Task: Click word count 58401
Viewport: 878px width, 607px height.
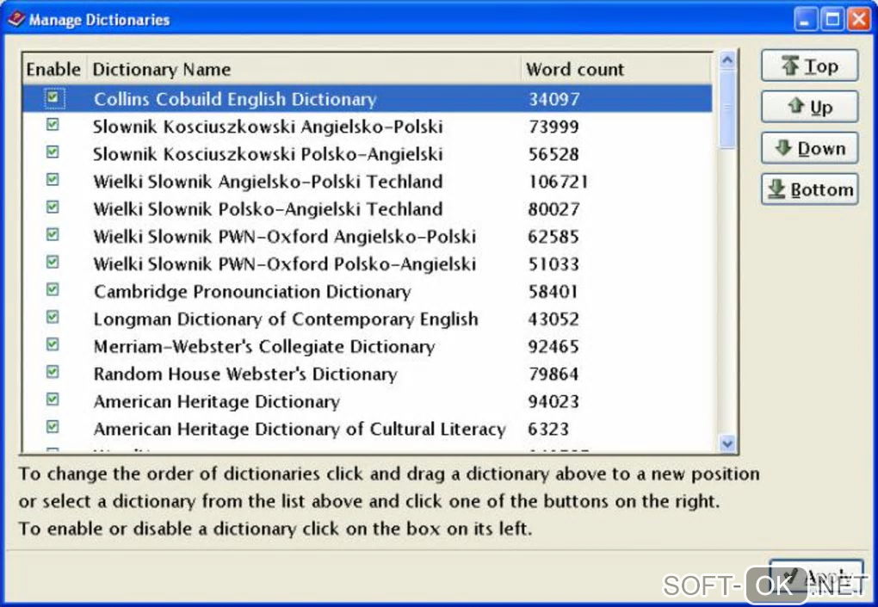Action: [x=553, y=291]
